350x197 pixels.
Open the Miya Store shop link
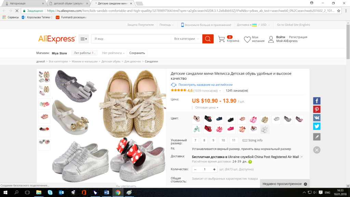pos(59,53)
